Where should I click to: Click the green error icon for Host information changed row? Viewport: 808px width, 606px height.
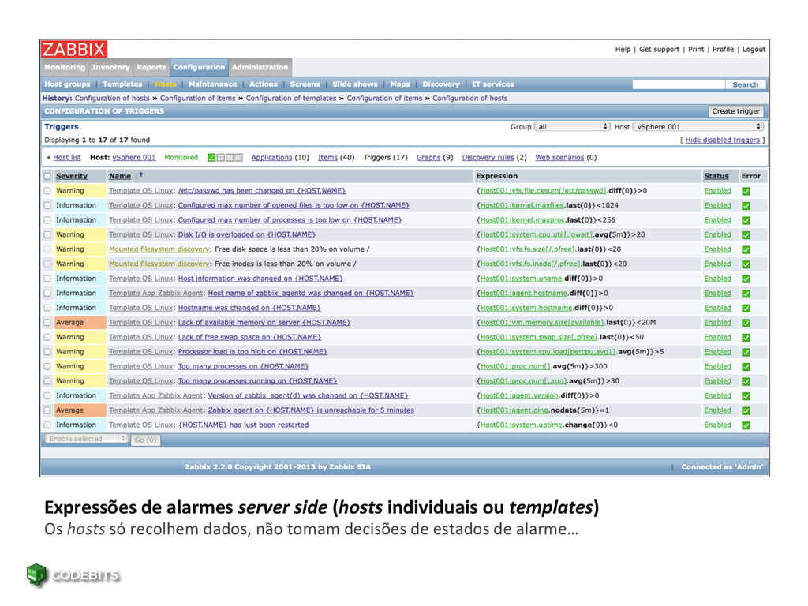click(x=746, y=279)
